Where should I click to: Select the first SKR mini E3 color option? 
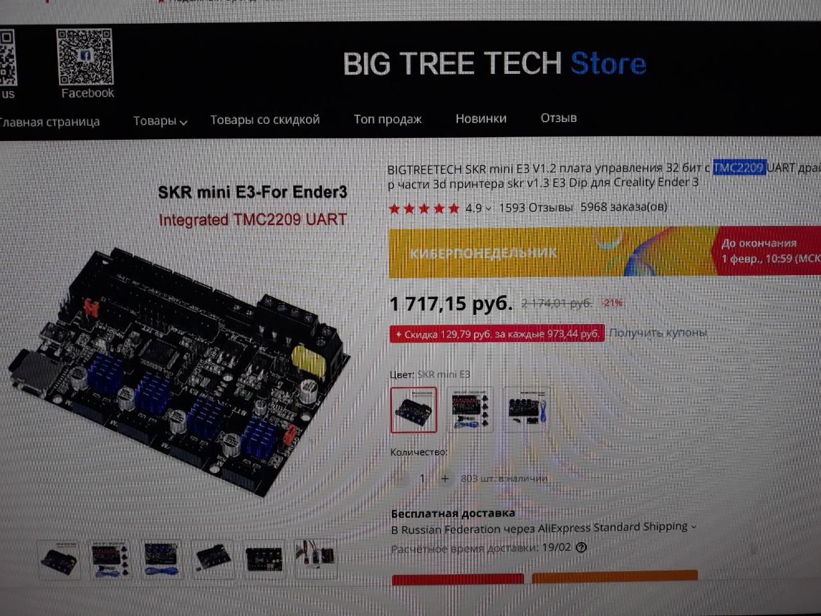[x=414, y=409]
